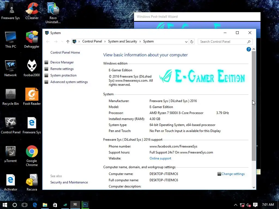Open Remote settings link
Viewport: 279px width, 209px height.
62,69
